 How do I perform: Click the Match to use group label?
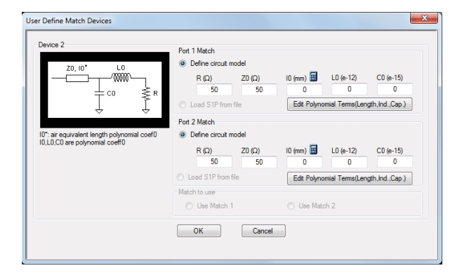(x=197, y=192)
